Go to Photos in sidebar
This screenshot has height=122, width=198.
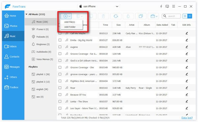(x=13, y=26)
